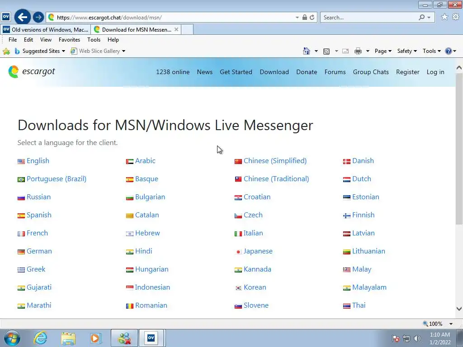Screen dimensions: 463x347
Task: Expand Web Slice Gallery dropdown
Action: coord(124,51)
